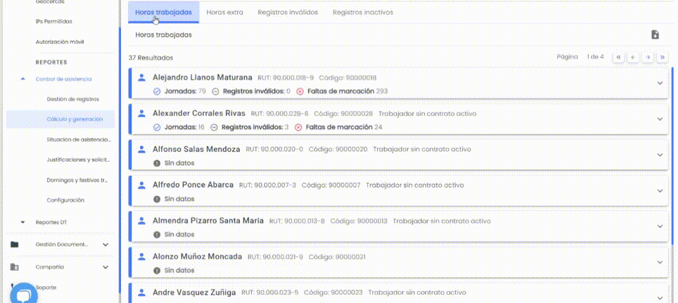Click Faltas de marcación icon for Alejandro Llanos
This screenshot has height=303, width=678.
pos(300,92)
